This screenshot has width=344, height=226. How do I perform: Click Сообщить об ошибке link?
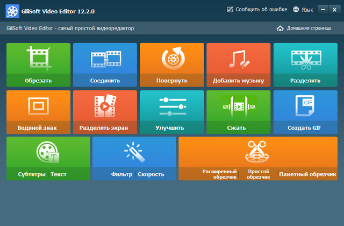click(x=257, y=9)
